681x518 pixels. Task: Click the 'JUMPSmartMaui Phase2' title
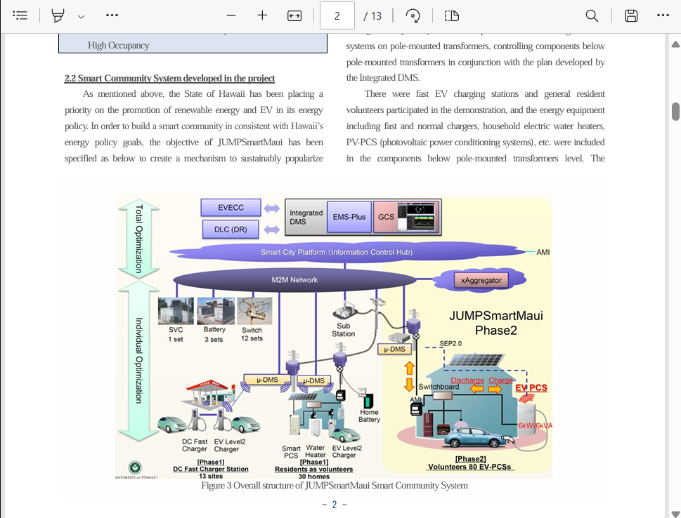495,323
